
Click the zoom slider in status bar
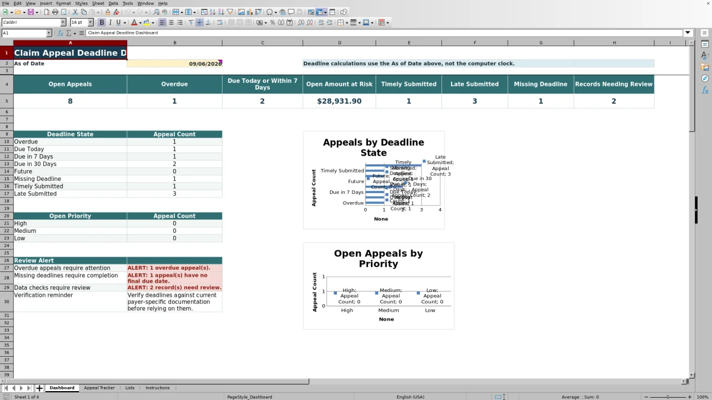click(x=667, y=397)
